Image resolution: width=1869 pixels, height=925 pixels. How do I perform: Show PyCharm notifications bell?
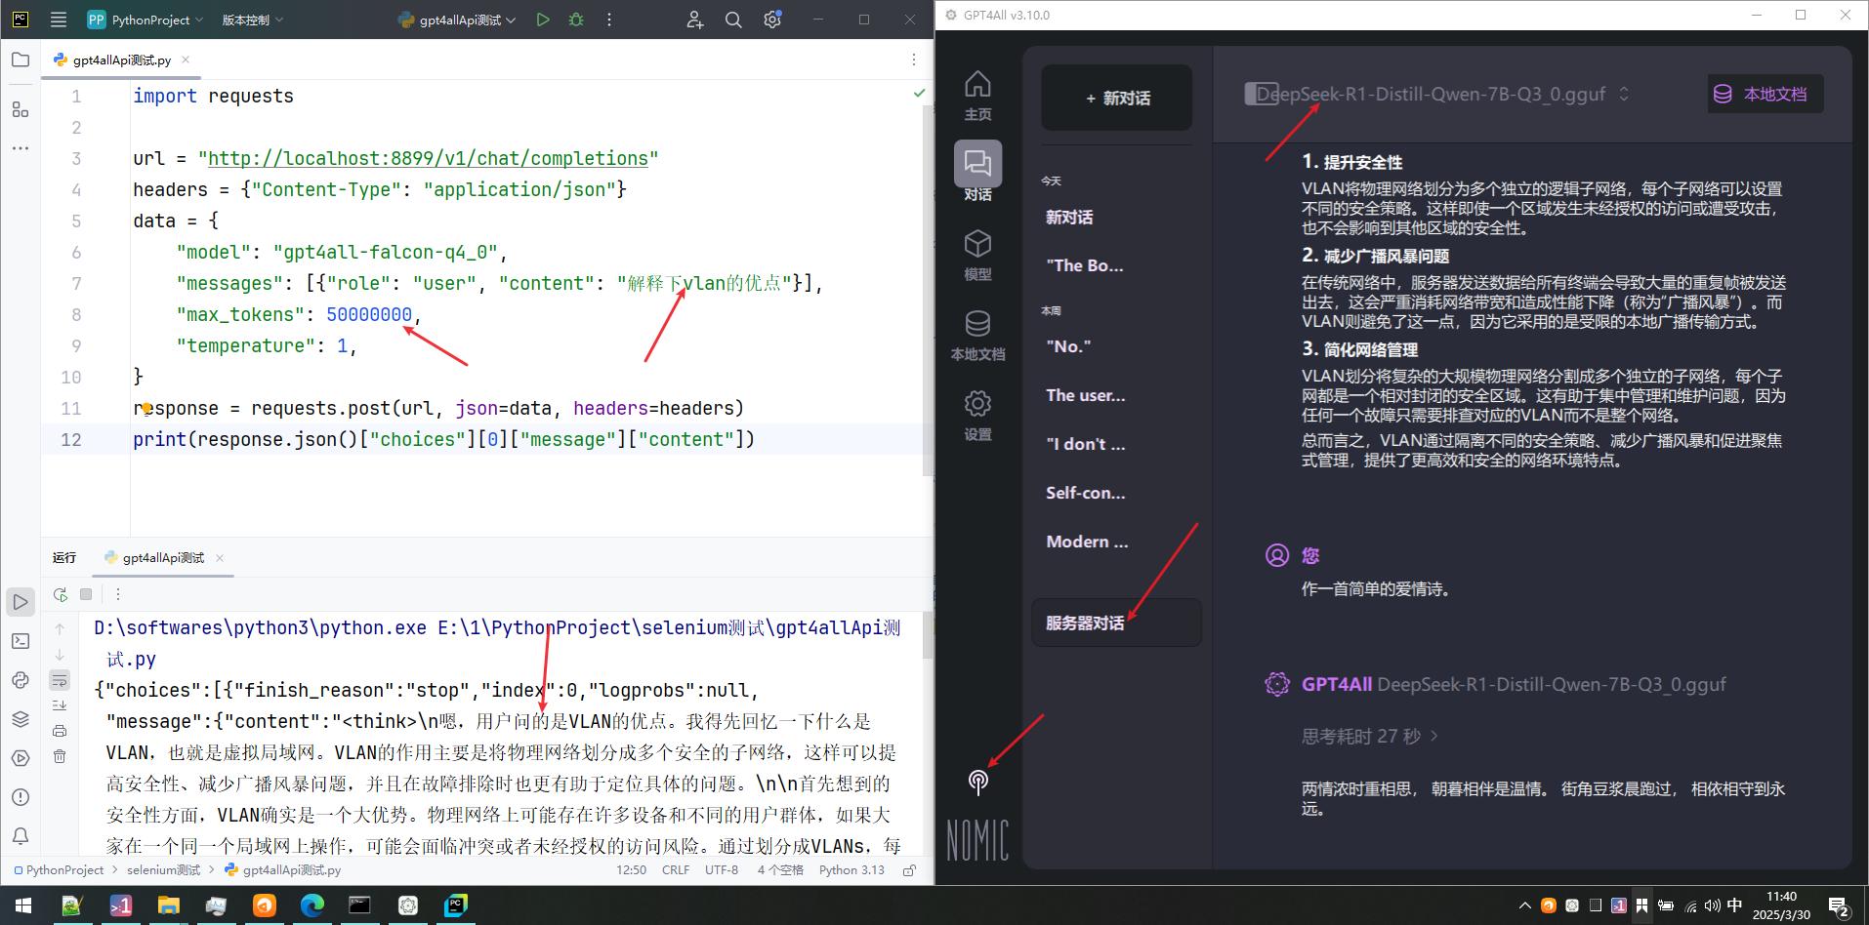click(21, 836)
